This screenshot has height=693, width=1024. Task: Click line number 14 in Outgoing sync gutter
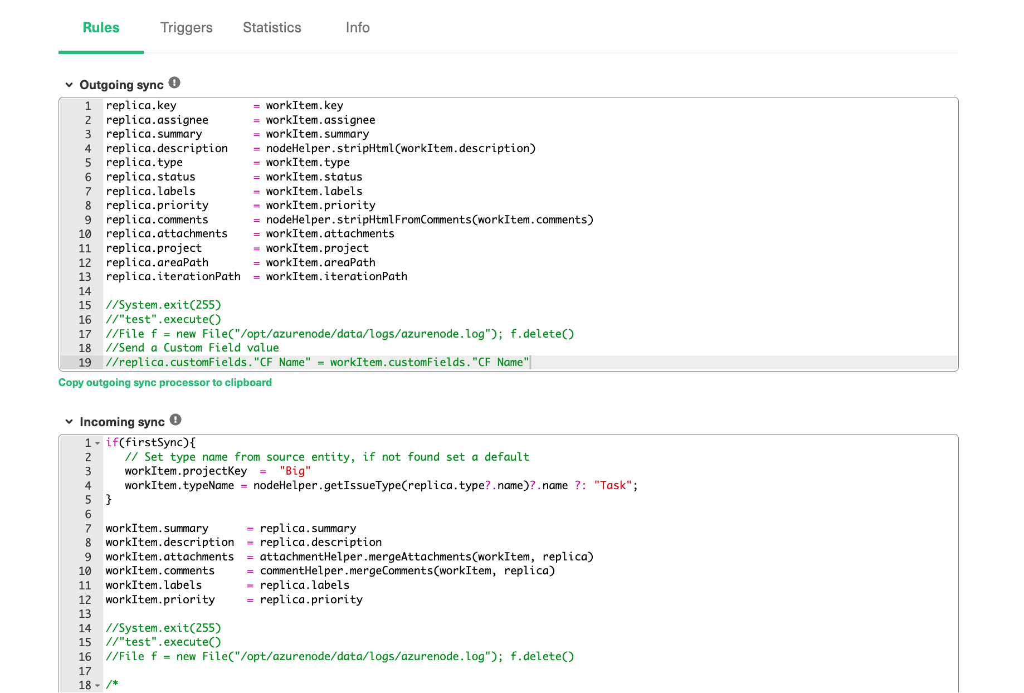coord(85,291)
